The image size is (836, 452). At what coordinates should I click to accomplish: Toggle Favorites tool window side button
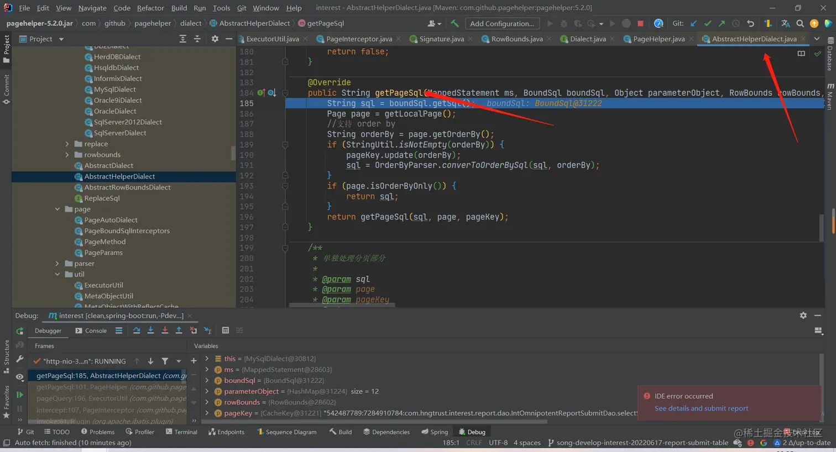tap(6, 401)
